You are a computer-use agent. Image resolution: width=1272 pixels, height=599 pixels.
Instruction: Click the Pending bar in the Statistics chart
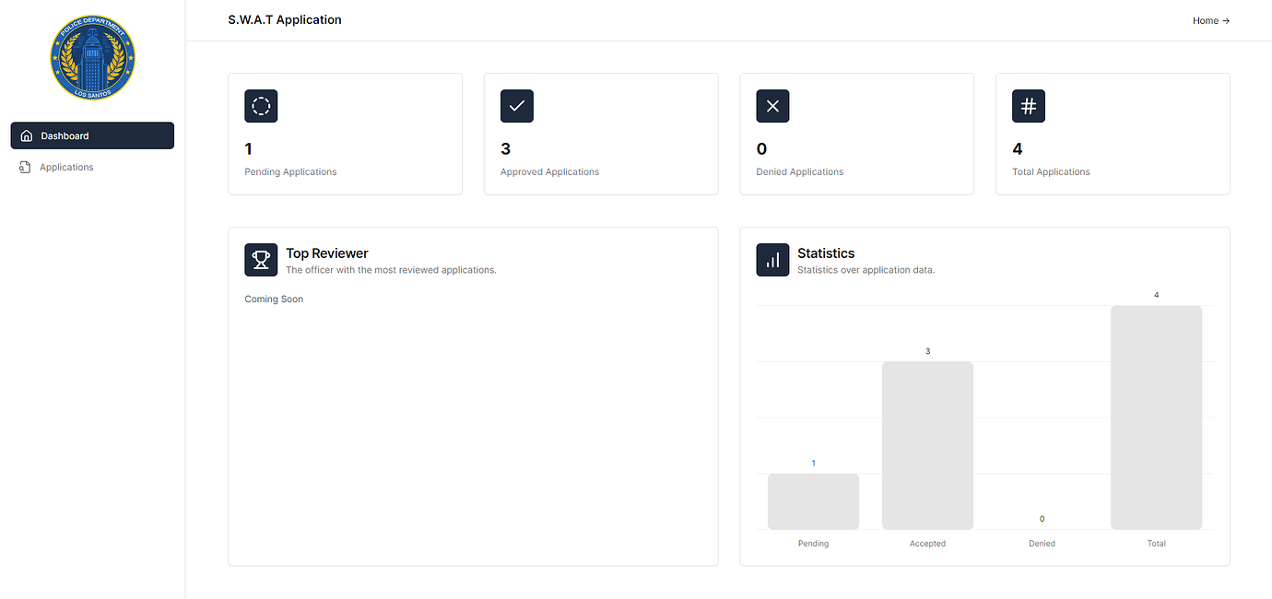(x=813, y=500)
